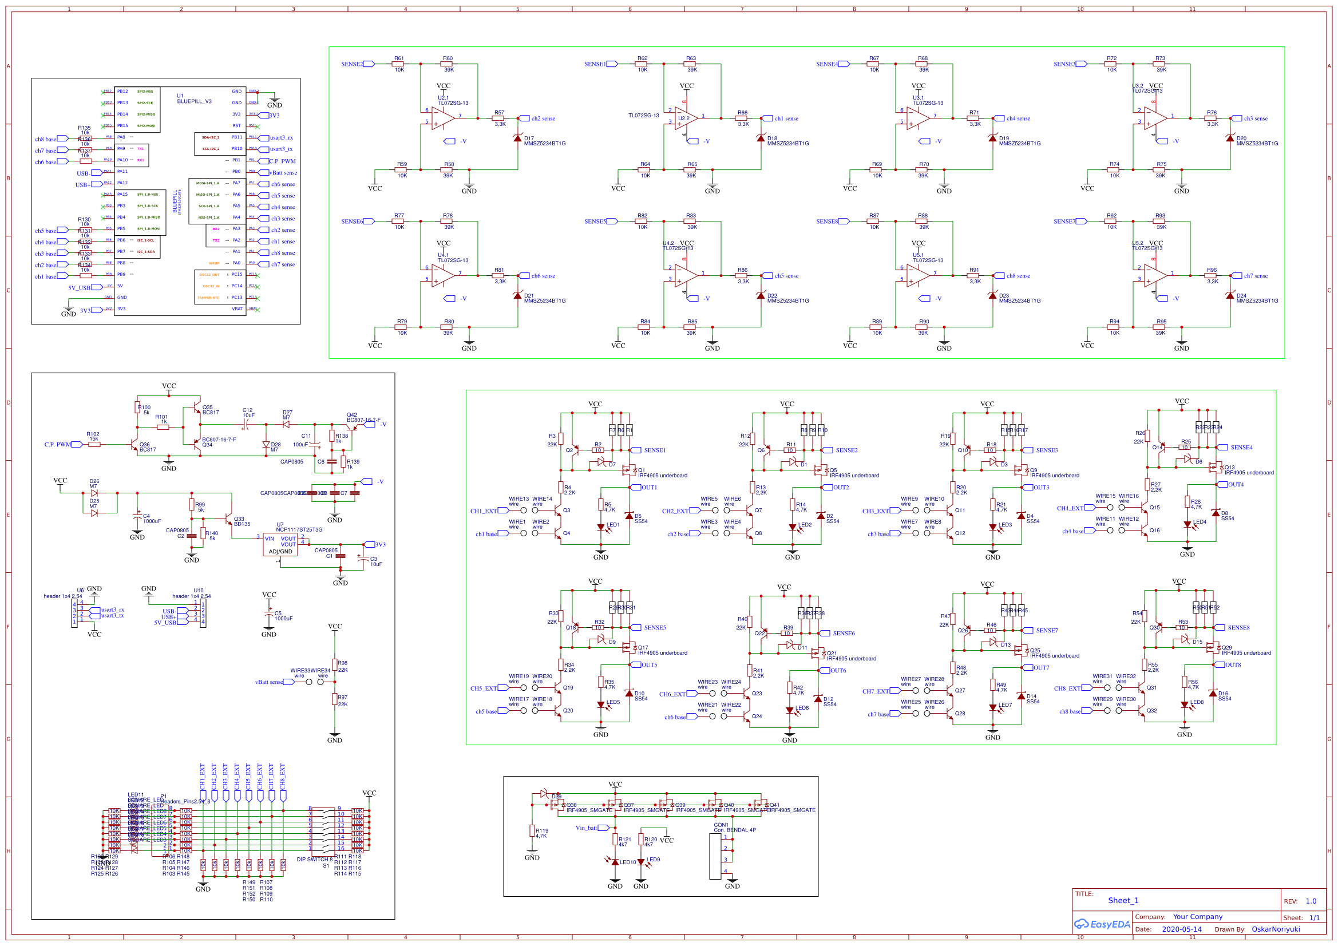
Task: Select the C.P. PWM net port
Action: coord(76,444)
